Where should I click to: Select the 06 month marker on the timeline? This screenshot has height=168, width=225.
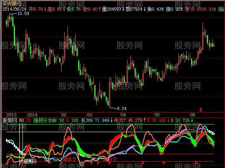click(193, 115)
